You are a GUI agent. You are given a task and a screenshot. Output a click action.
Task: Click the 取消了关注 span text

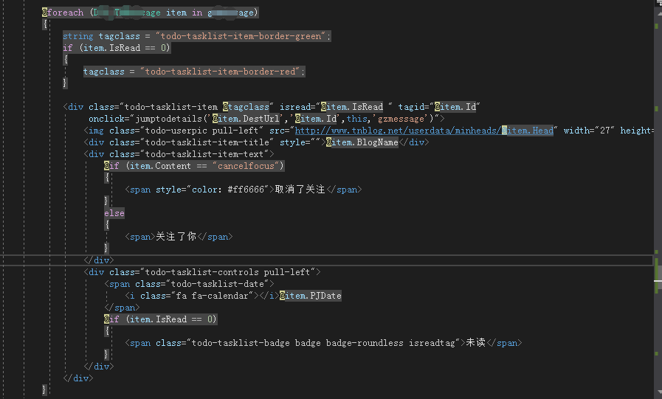click(x=300, y=190)
